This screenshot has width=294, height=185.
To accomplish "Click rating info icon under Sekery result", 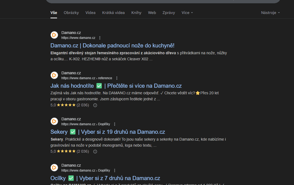I will pyautogui.click(x=95, y=151).
